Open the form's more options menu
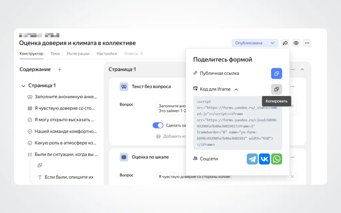The image size is (341, 213). (x=307, y=43)
